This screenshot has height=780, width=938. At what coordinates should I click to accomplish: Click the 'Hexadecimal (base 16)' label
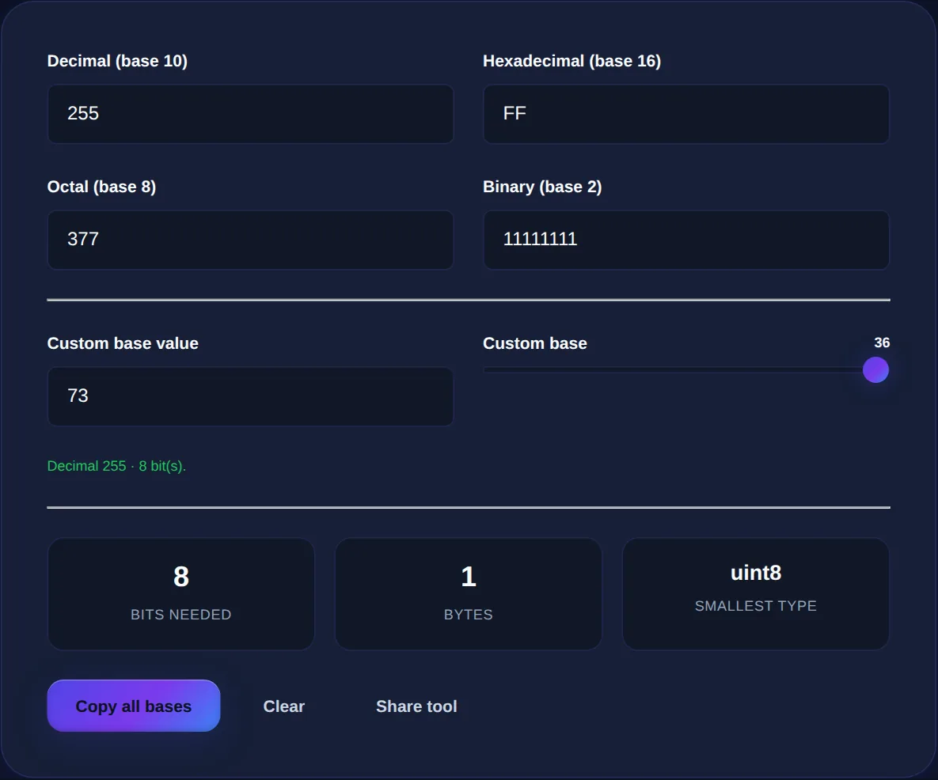coord(572,61)
